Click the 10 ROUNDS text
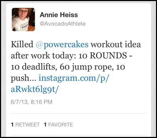 pos(103,55)
